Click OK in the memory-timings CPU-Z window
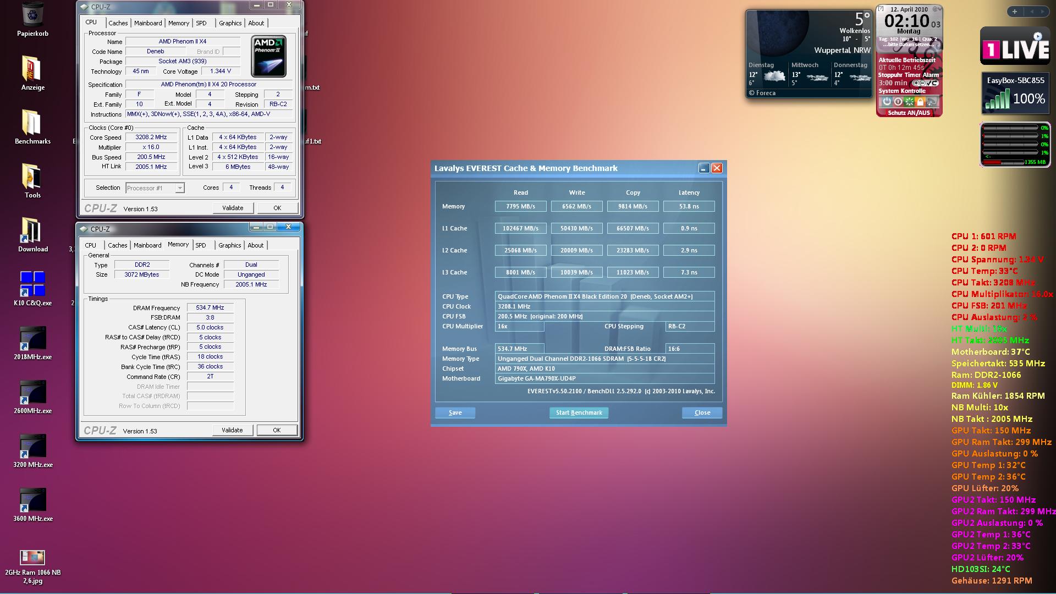Image resolution: width=1056 pixels, height=594 pixels. click(x=277, y=430)
